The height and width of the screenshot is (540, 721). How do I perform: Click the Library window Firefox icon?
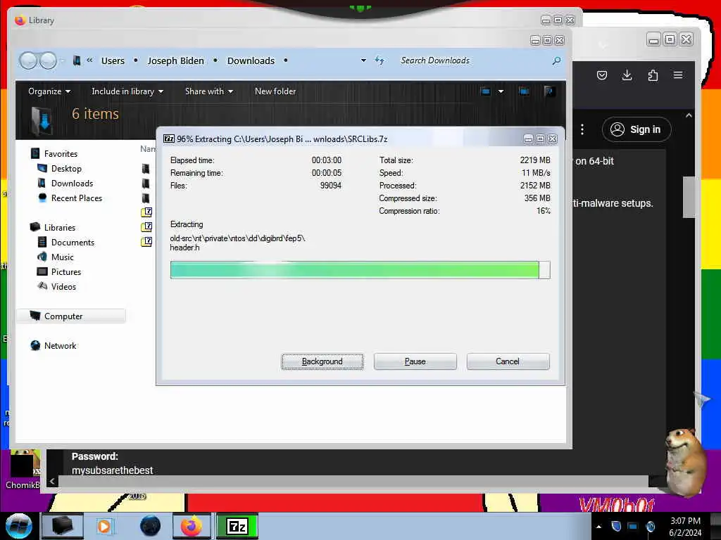tap(20, 20)
